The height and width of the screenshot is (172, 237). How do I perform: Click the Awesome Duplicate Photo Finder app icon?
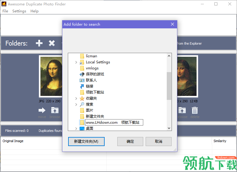click(4, 4)
